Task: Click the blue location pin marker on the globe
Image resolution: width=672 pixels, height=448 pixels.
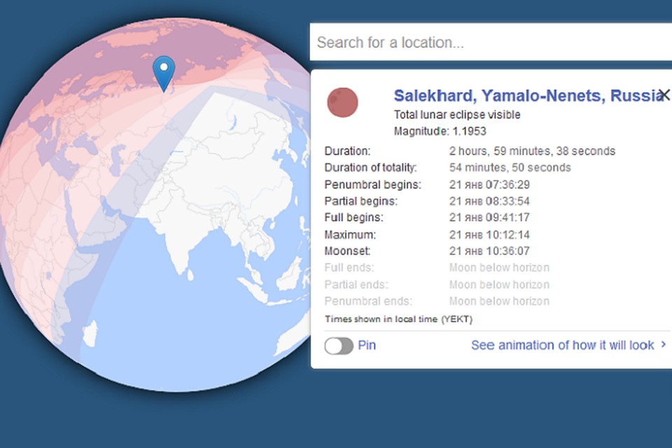Action: [164, 71]
